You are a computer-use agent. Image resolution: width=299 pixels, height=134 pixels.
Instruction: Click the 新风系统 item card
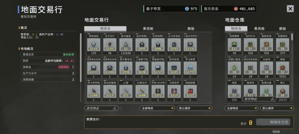tap(174, 68)
